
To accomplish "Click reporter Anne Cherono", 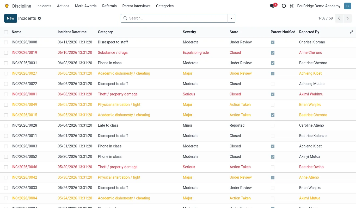I will point(311,53).
